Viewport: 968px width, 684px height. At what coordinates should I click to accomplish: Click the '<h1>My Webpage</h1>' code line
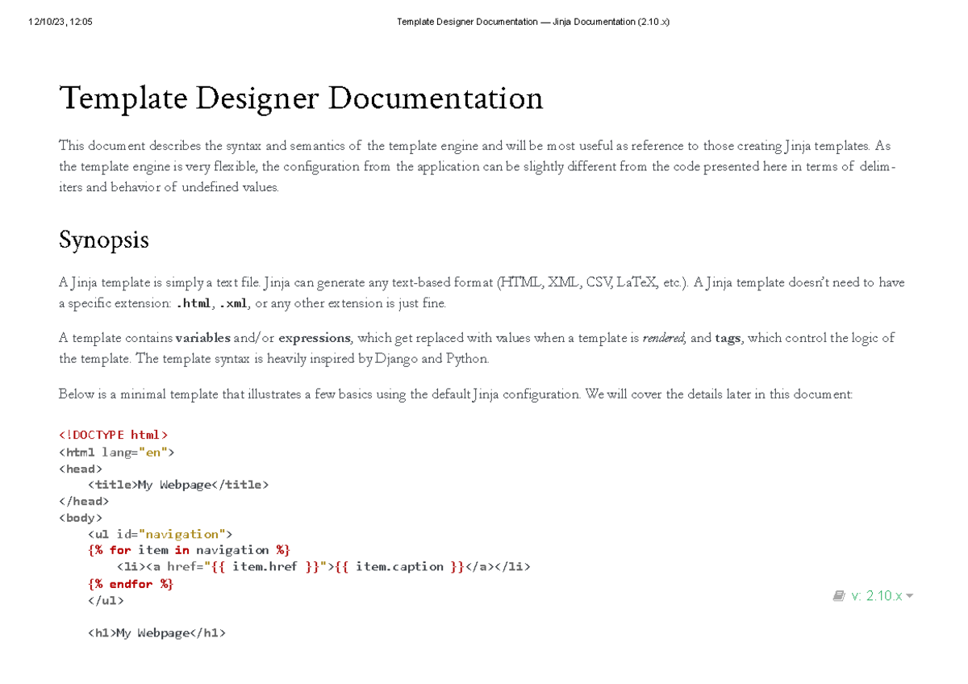156,632
